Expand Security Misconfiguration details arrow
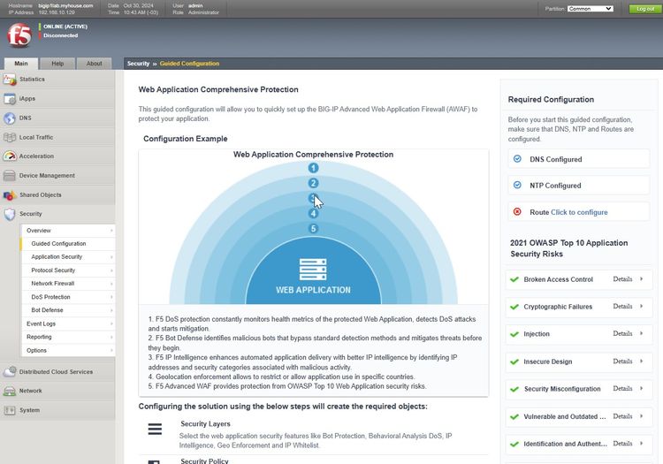 coord(642,388)
